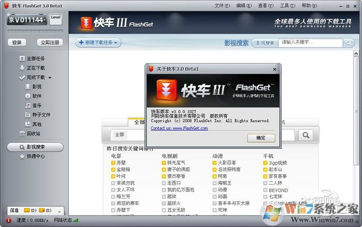Open 资源中心 star icon
362x227 pixels.
tap(22, 156)
